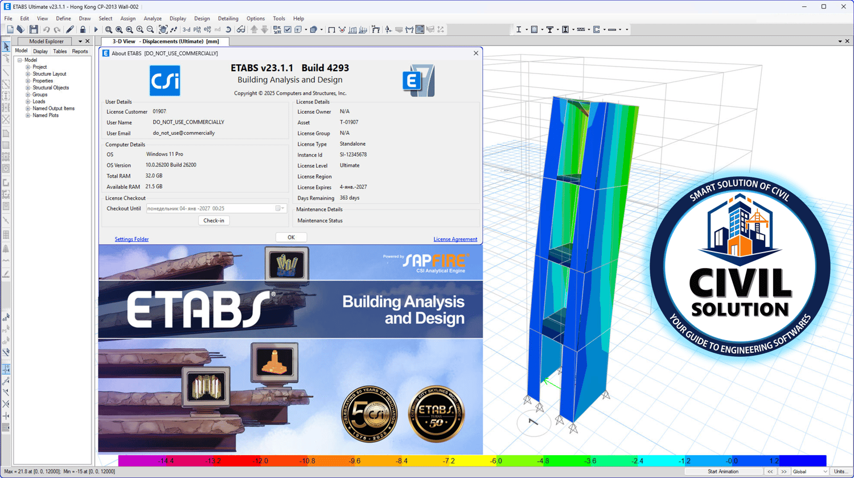Click the Draw Floor/Wall polygon tool
The width and height of the screenshot is (854, 478).
6,133
